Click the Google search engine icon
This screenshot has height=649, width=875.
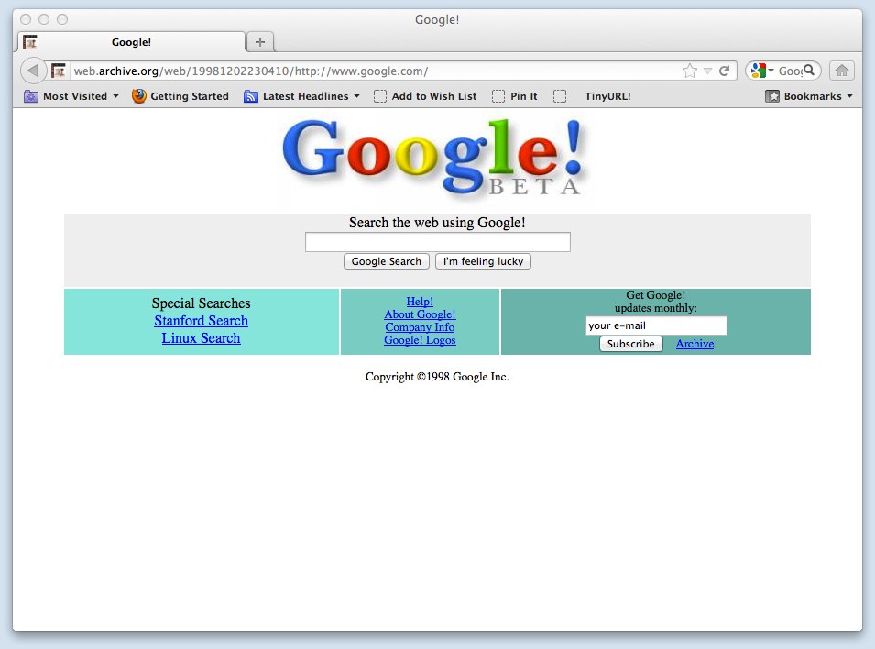(759, 70)
